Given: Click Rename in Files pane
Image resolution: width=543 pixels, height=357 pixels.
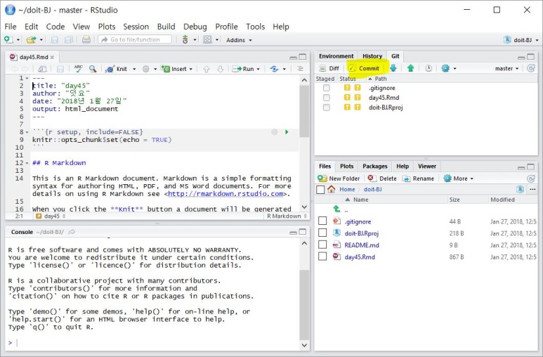Looking at the screenshot, I should coord(418,178).
